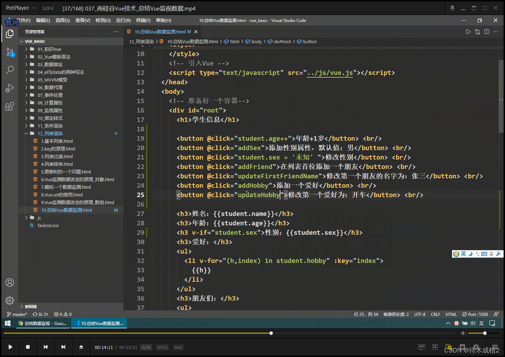The height and width of the screenshot is (357, 505).
Task: Open the 终端(T) menu
Action: pos(143,21)
